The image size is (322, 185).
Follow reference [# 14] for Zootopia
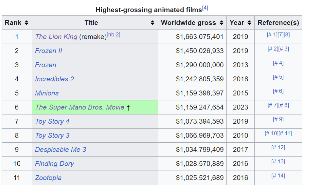[x=278, y=175]
